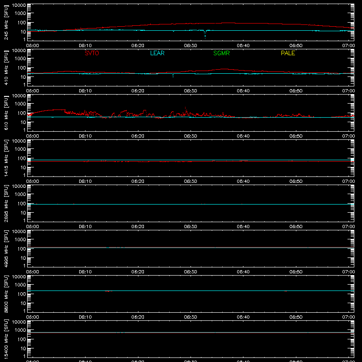Click 06:20 time label under 8800 MHz panel
The width and height of the screenshot is (362, 362).
pyautogui.click(x=138, y=317)
